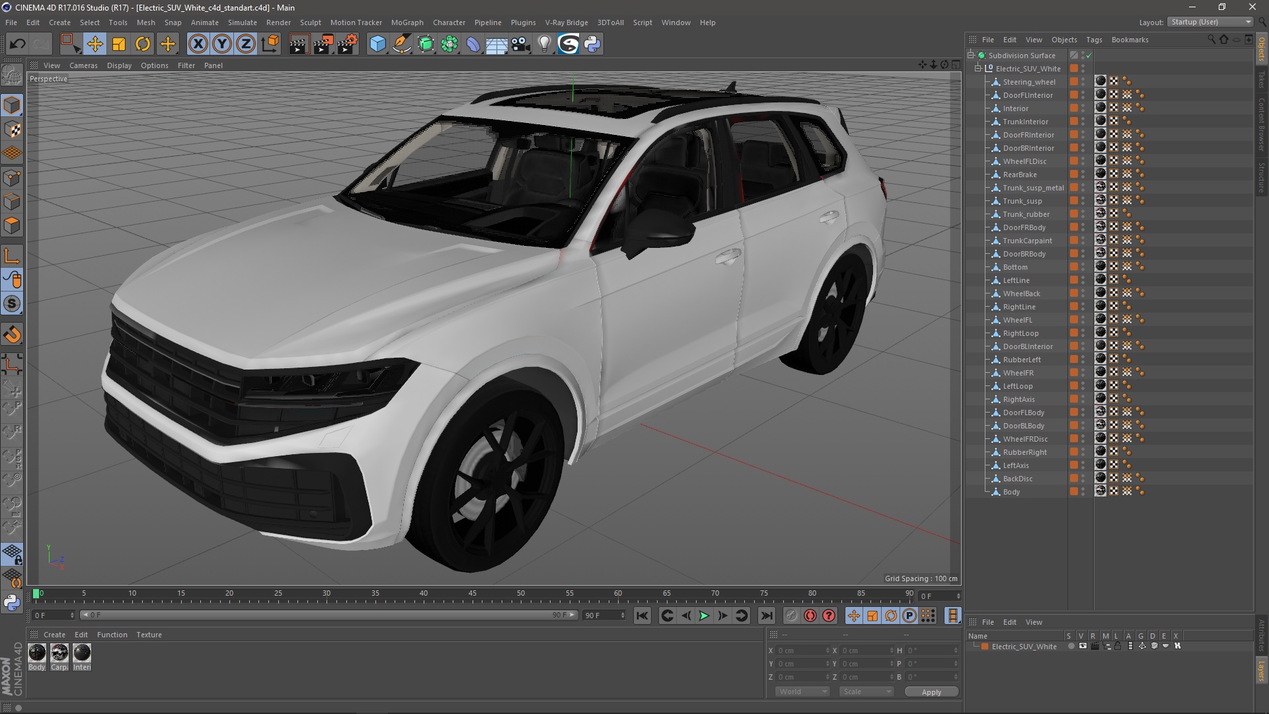The image size is (1269, 714).
Task: Click the Undo arrow icon
Action: pos(17,44)
